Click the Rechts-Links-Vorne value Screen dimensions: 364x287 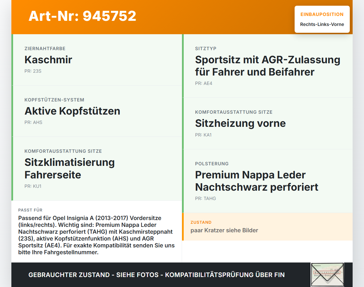[322, 24]
